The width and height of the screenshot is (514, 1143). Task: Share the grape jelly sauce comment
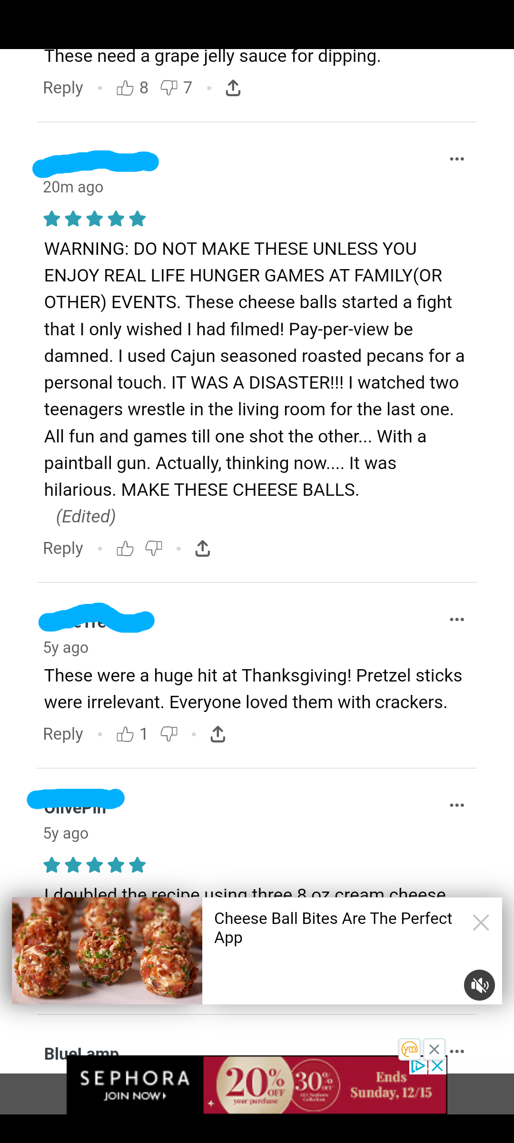[x=233, y=88]
